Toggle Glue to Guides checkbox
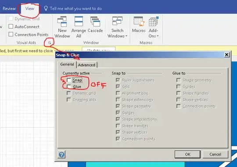The image size is (237, 167). tap(179, 87)
